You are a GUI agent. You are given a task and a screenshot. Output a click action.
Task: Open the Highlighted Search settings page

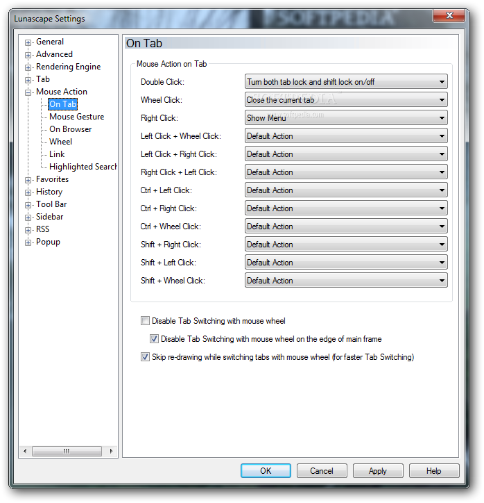83,167
